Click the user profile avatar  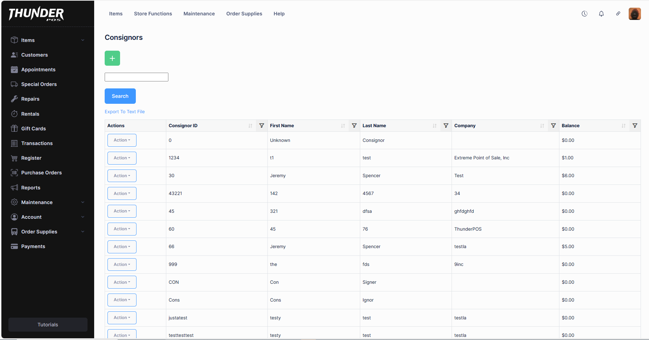point(634,14)
